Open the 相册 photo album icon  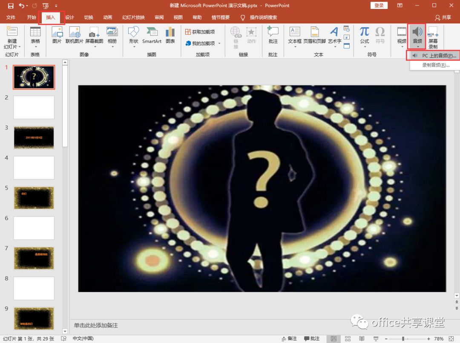112,31
